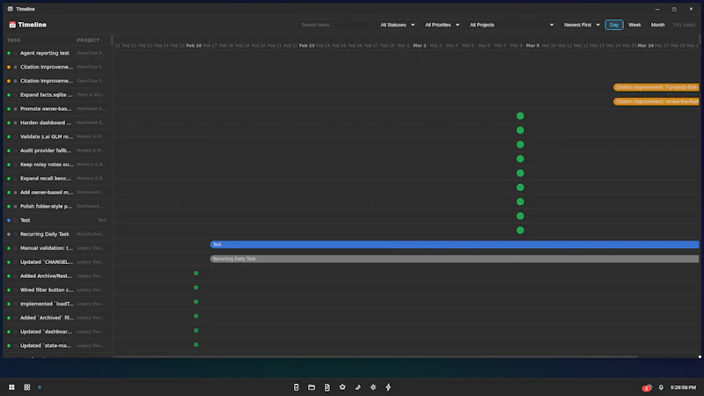This screenshot has height=396, width=704.
Task: Click the Timeline window title bar icon
Action: click(10, 9)
